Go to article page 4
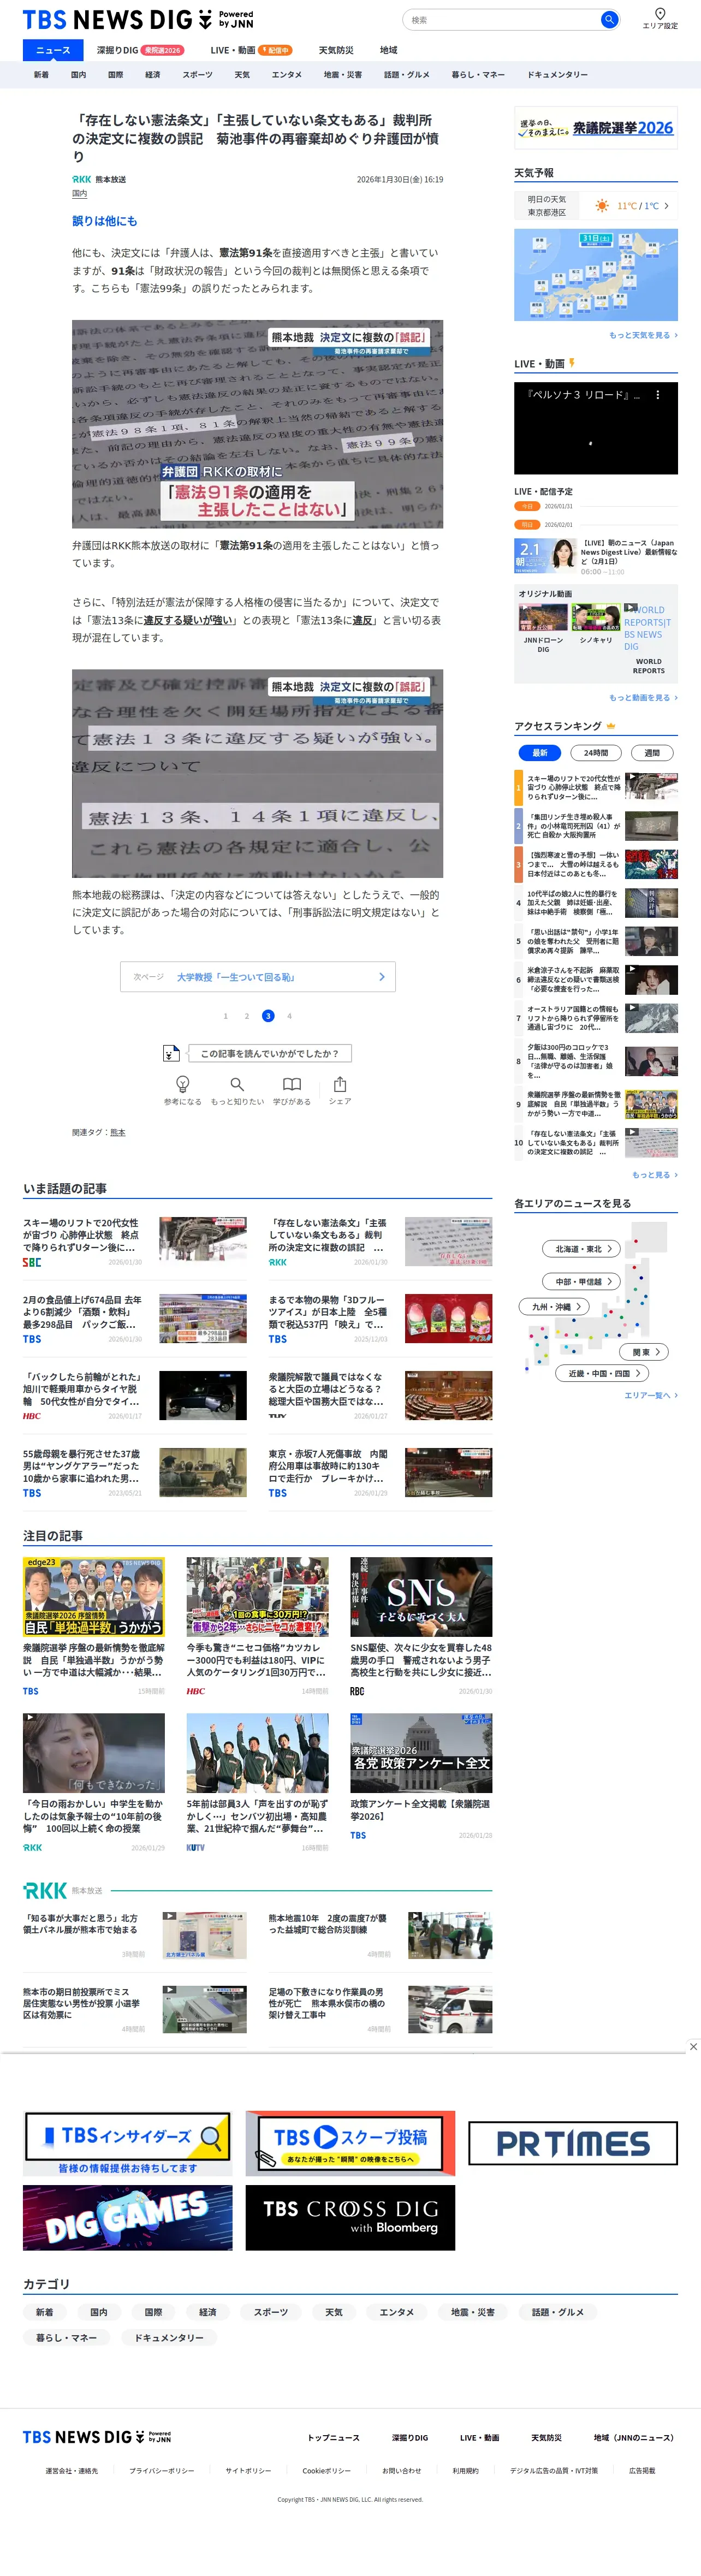This screenshot has width=701, height=2576. (x=290, y=1016)
